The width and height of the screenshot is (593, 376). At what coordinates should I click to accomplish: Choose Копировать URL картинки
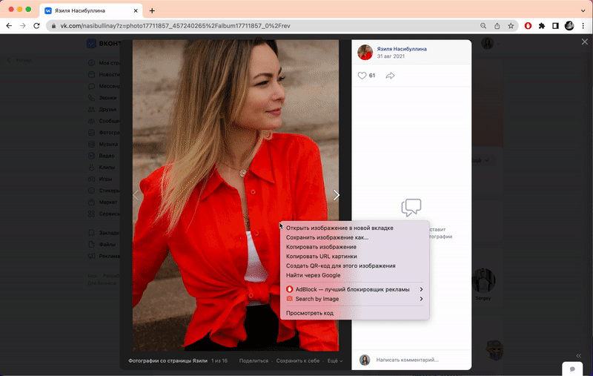[x=354, y=257]
